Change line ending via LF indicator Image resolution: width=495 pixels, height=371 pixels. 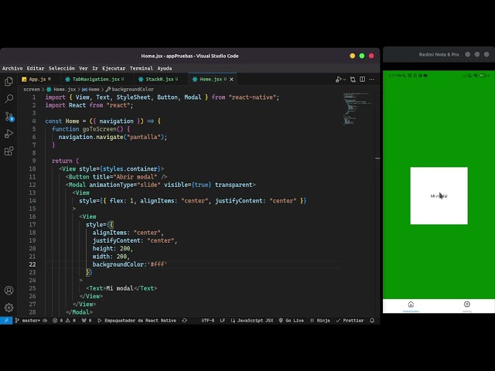(223, 321)
